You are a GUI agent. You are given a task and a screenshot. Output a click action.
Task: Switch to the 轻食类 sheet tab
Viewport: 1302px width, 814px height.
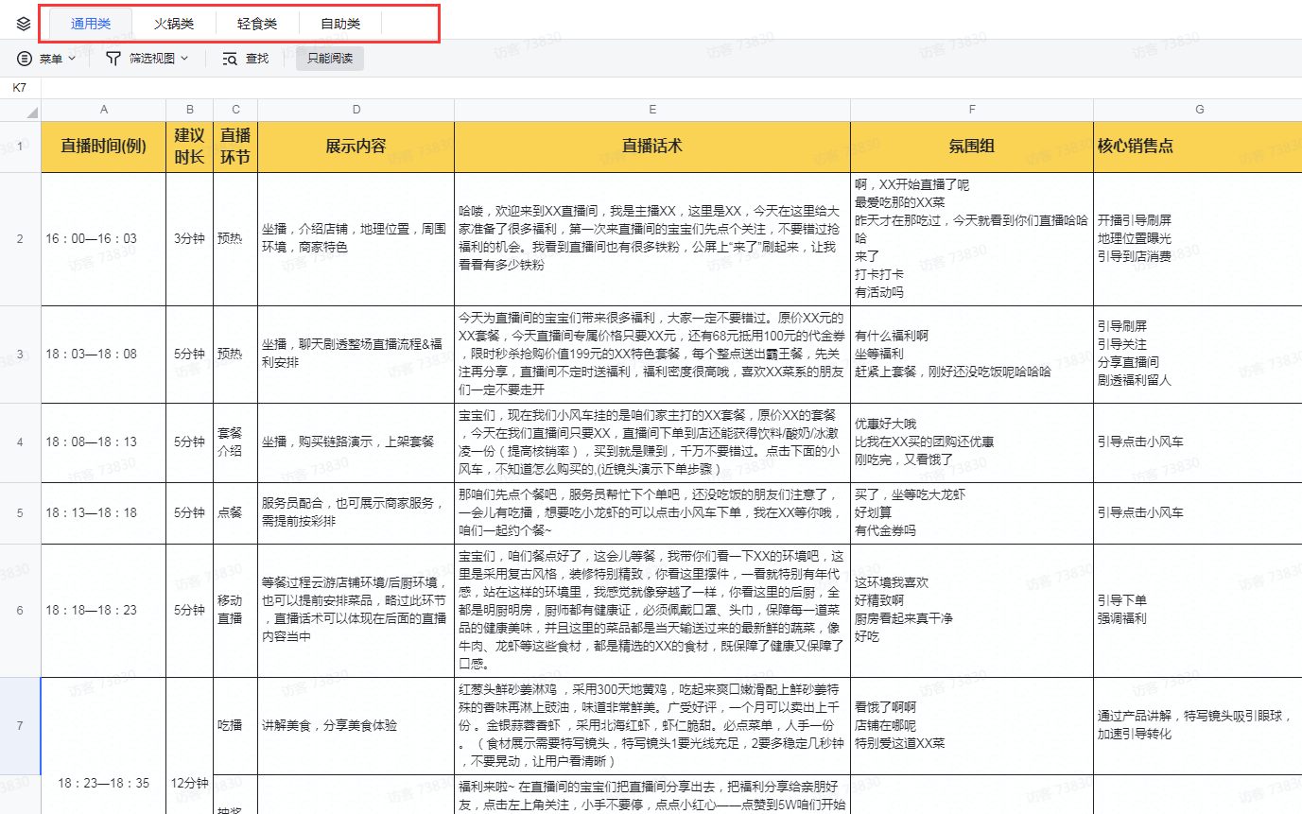[x=256, y=23]
